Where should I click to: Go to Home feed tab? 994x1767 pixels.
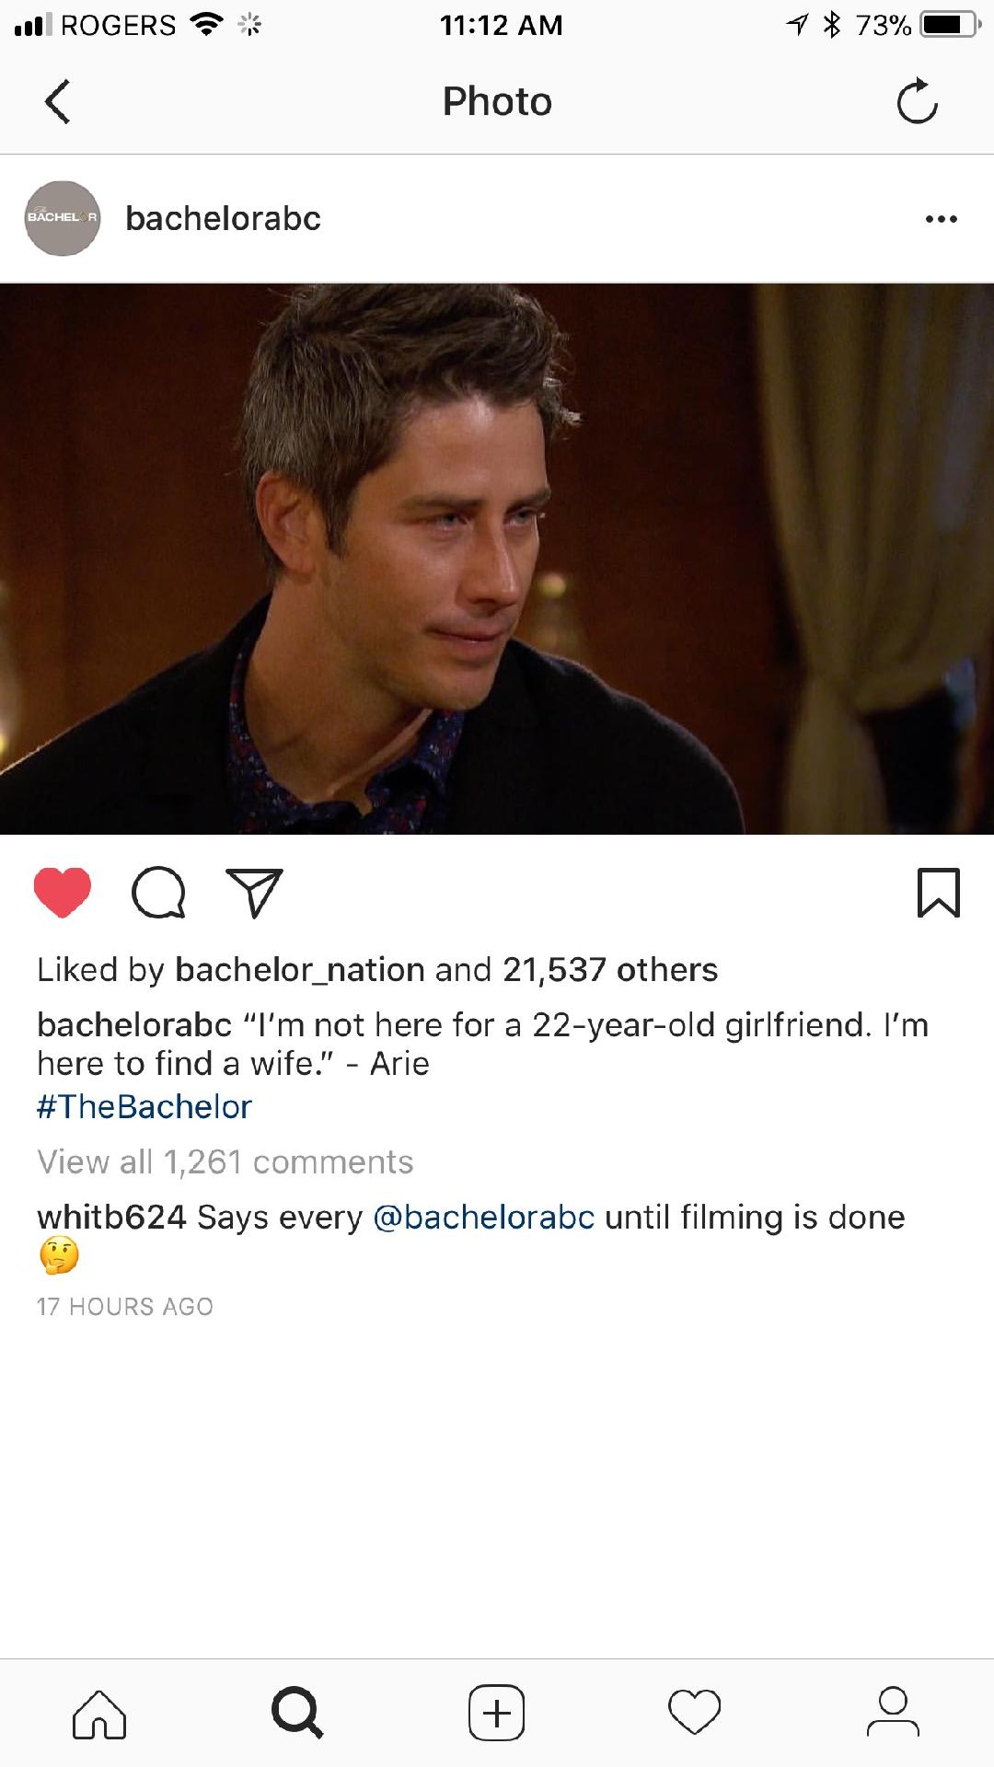tap(99, 1714)
